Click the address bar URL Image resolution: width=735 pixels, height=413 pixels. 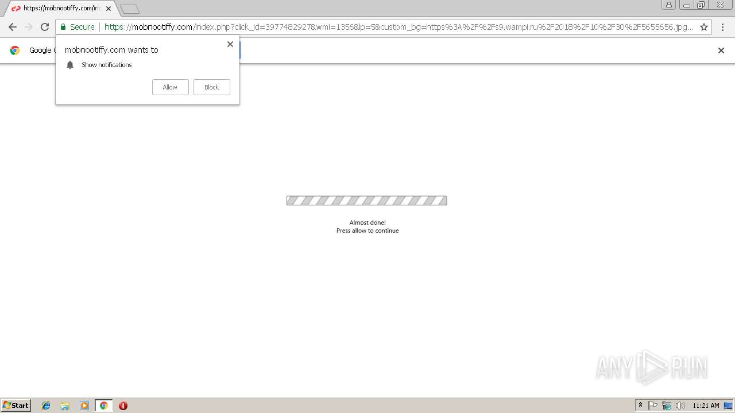pyautogui.click(x=399, y=27)
